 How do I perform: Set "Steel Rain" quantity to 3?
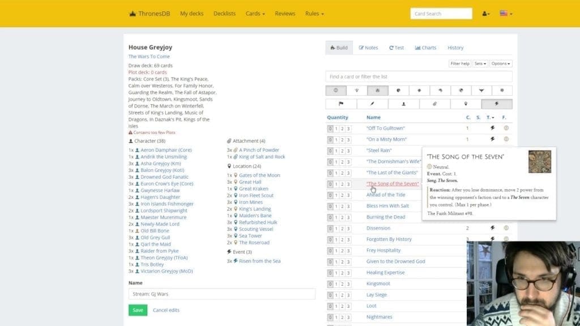(348, 151)
